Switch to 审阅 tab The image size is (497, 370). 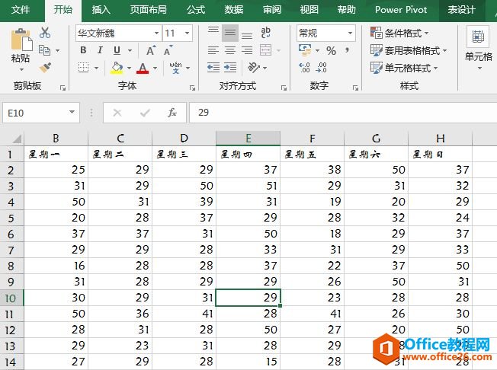tap(272, 10)
